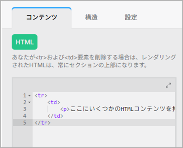183x148 pixels.
Task: Switch to the コンテンツ tab
Action: click(42, 17)
